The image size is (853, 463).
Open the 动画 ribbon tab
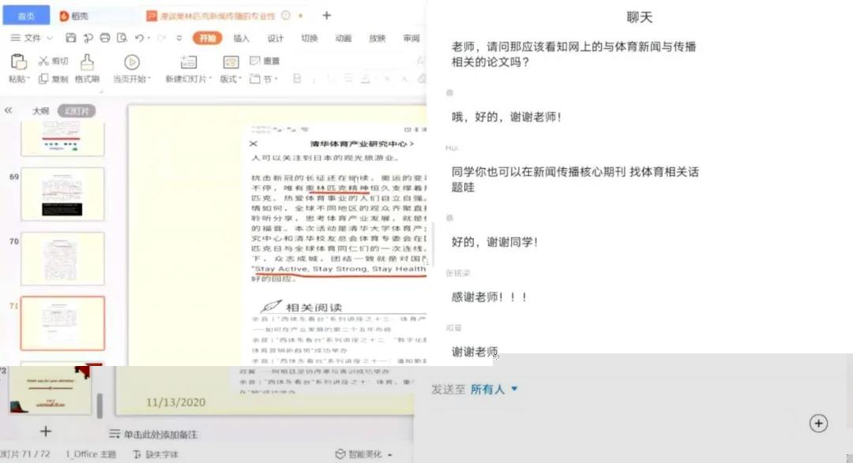(x=343, y=38)
